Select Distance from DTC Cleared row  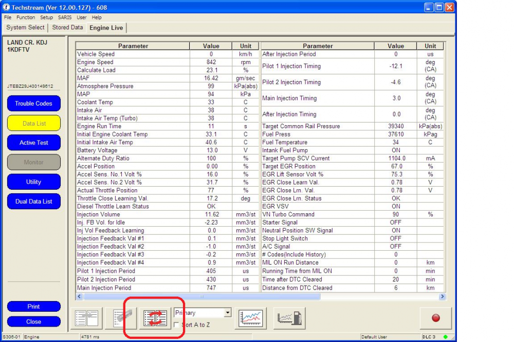click(x=353, y=288)
